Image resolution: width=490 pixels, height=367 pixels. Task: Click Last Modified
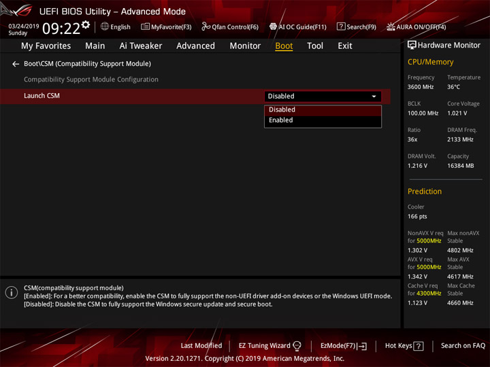tap(201, 346)
